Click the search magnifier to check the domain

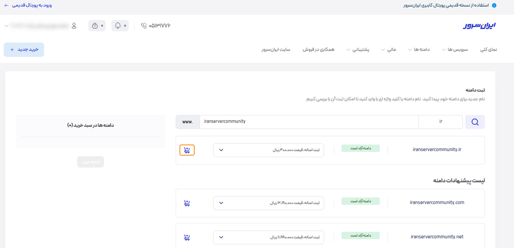[x=475, y=121]
